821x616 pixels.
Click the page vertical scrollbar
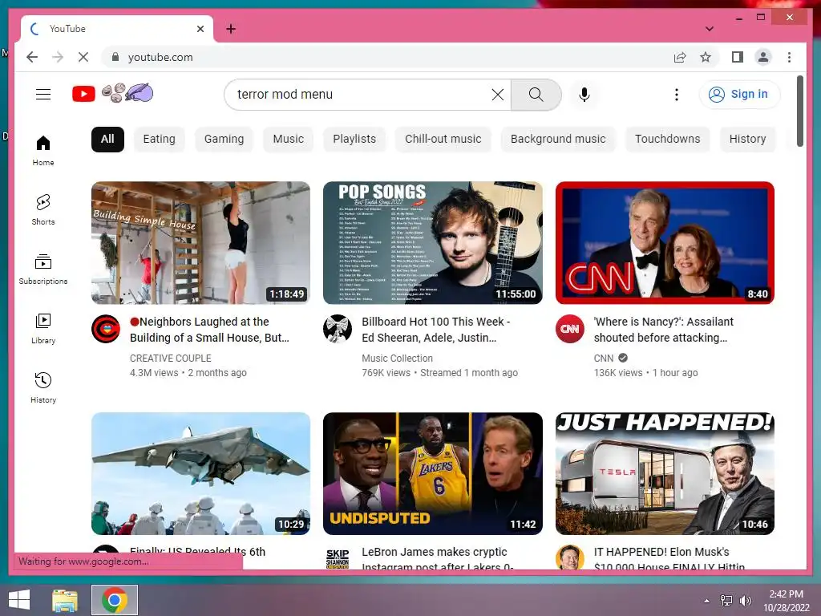pyautogui.click(x=800, y=111)
